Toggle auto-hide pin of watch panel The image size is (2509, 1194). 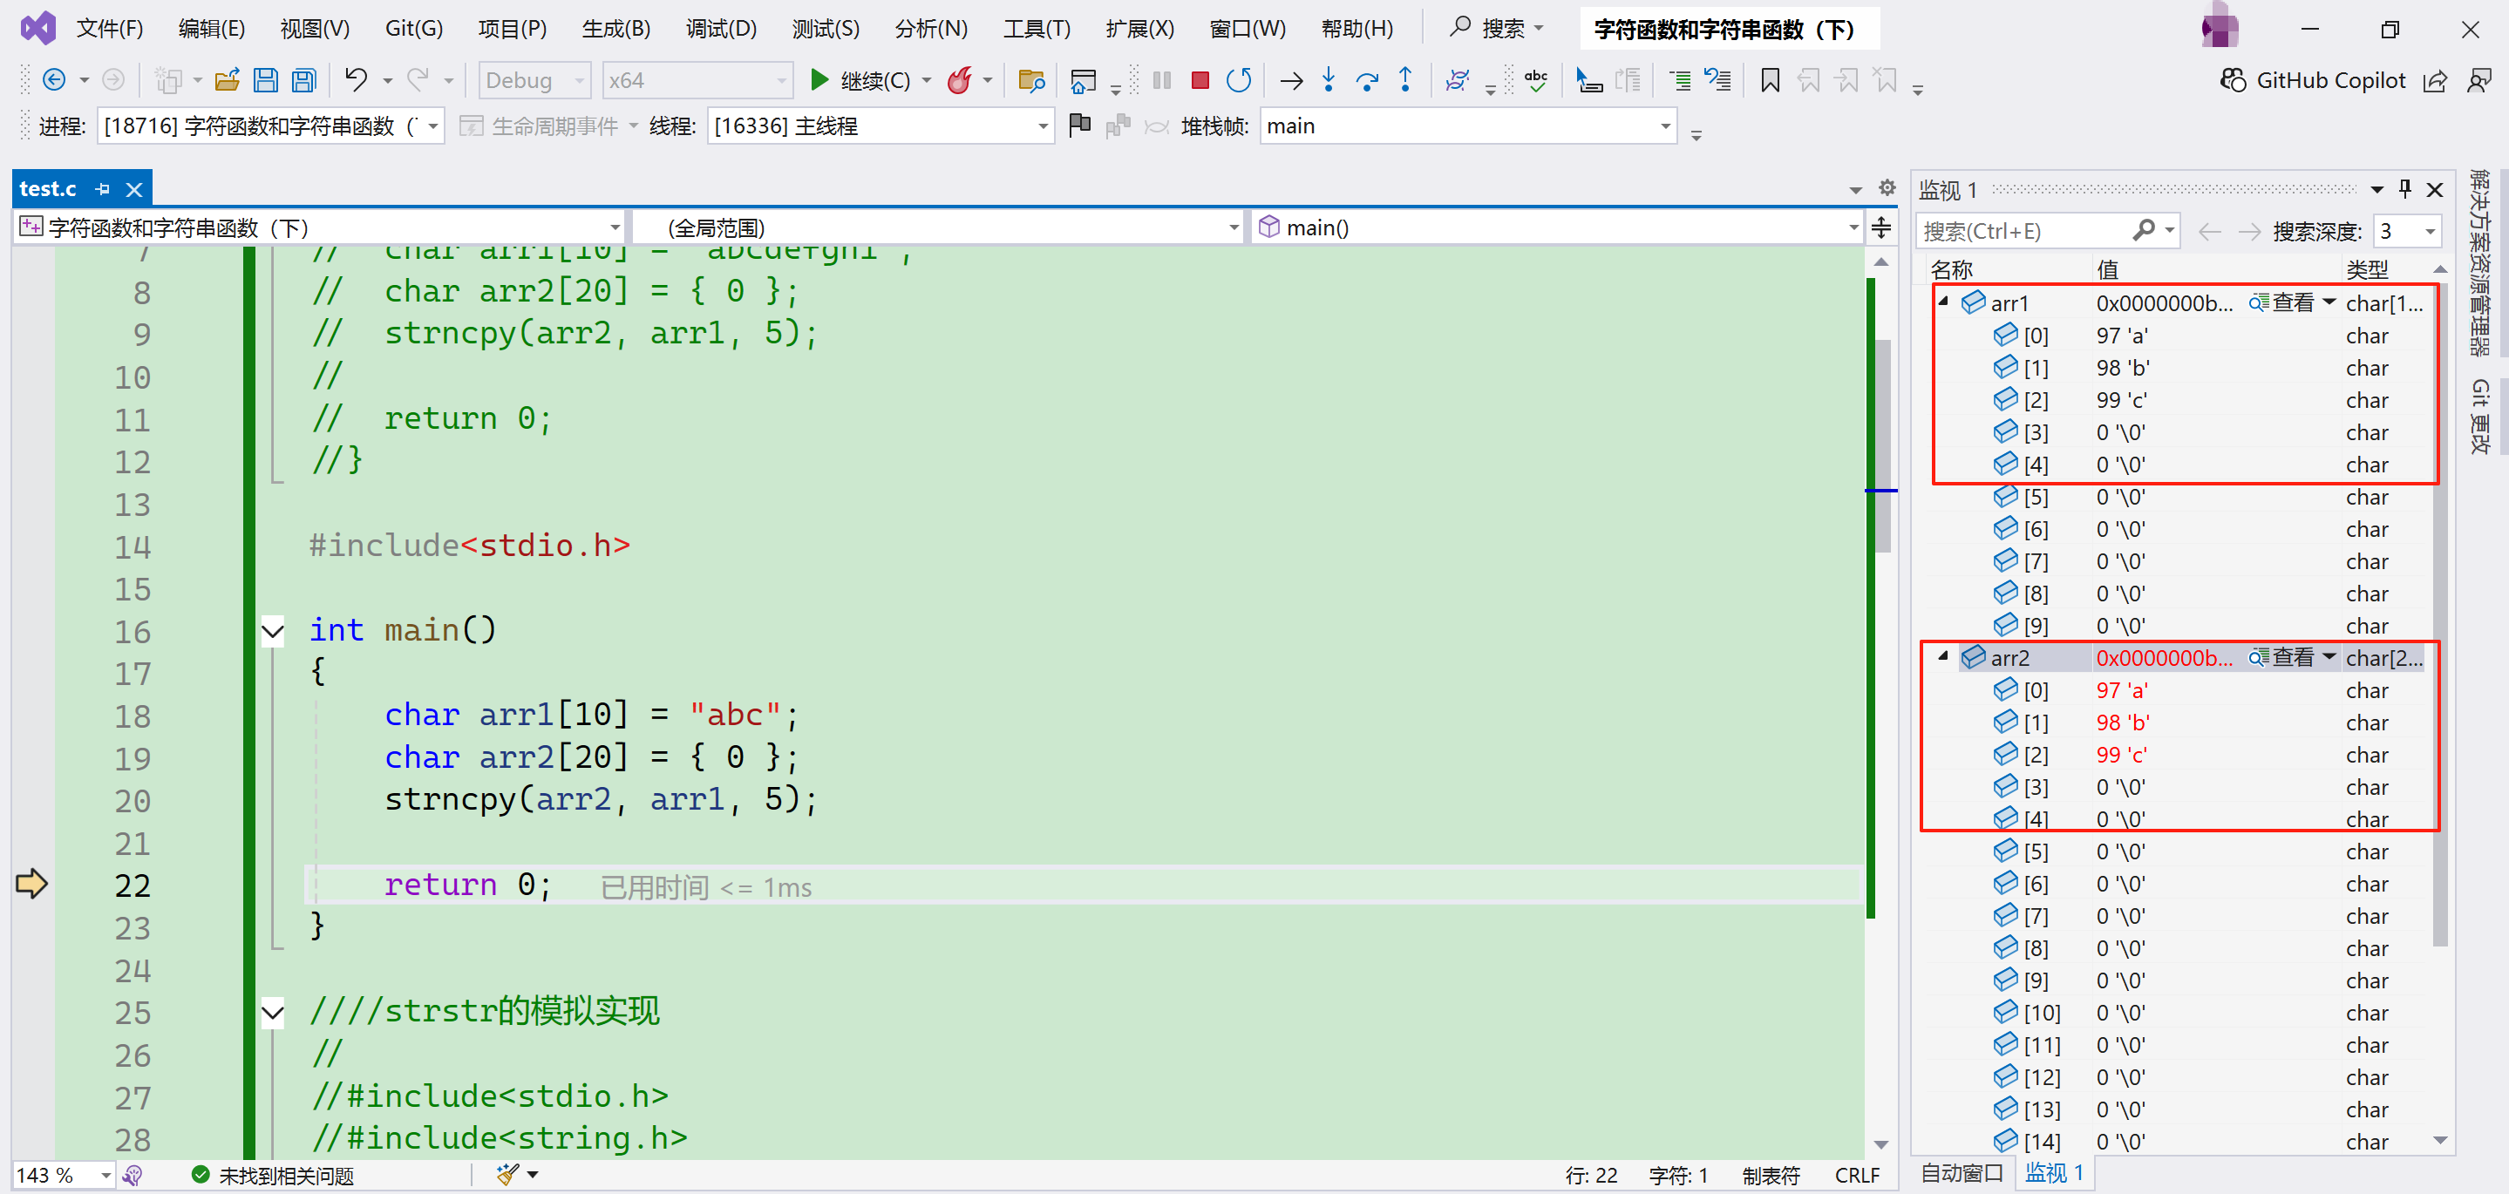click(2404, 189)
